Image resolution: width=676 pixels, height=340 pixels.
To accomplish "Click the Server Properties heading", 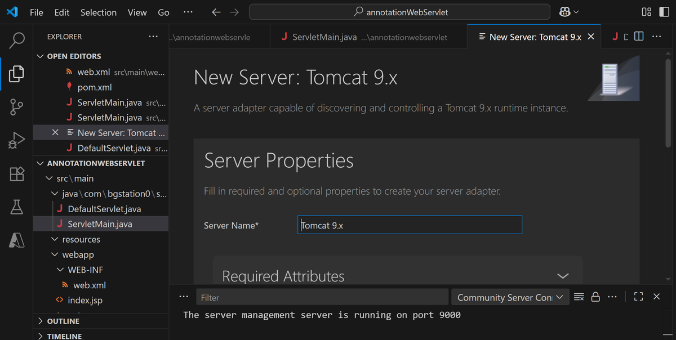I will (279, 161).
